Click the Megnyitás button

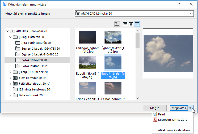click(179, 108)
